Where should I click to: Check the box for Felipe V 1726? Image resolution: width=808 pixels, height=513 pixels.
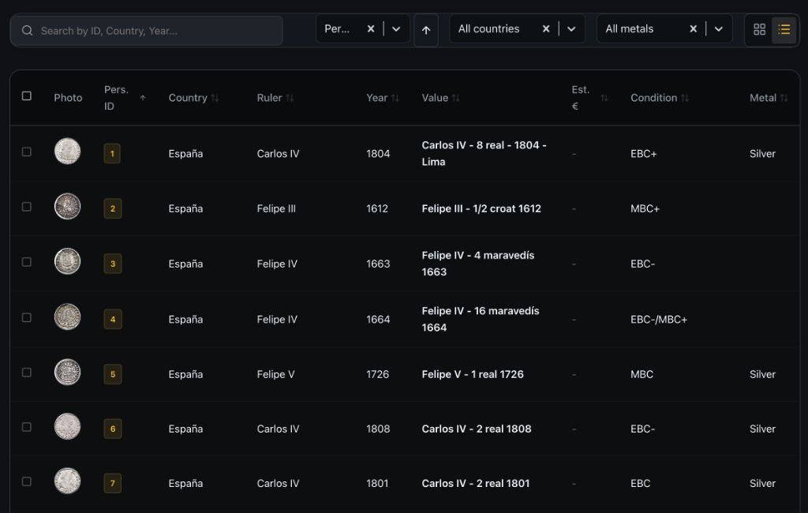click(x=27, y=373)
